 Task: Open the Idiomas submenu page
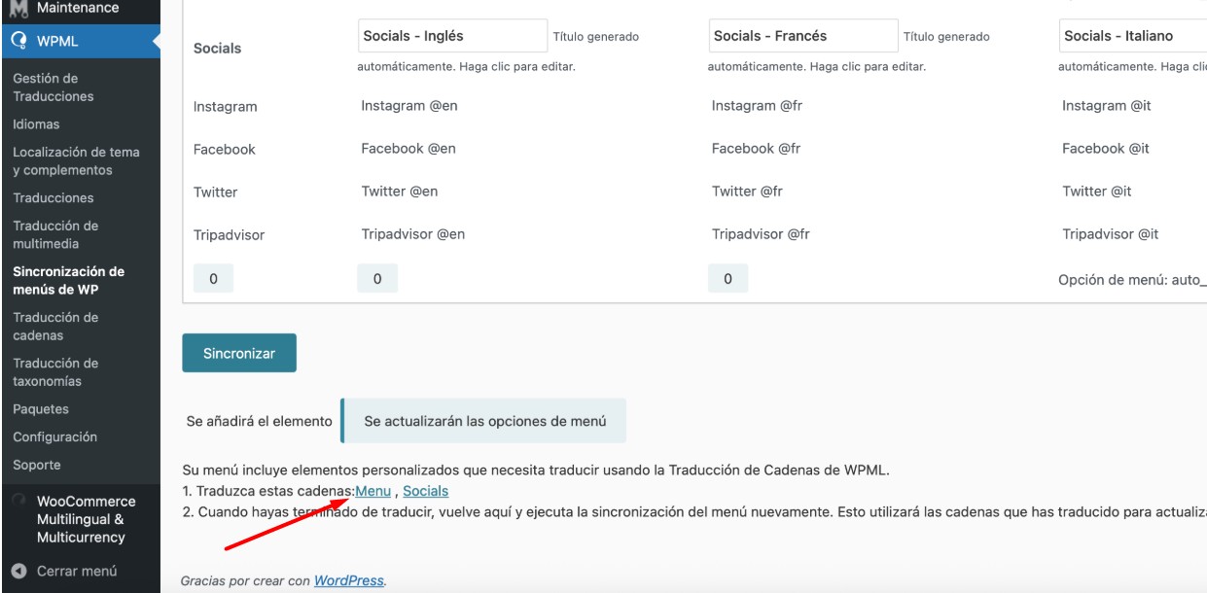coord(36,124)
